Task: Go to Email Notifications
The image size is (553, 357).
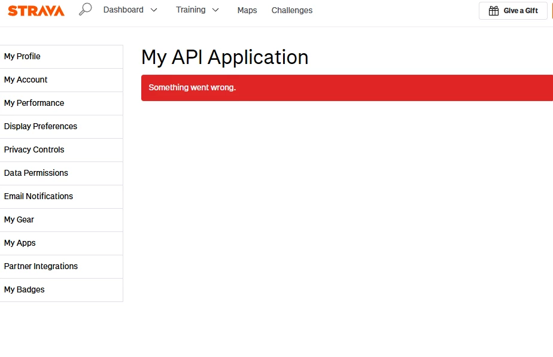Action: coord(62,196)
